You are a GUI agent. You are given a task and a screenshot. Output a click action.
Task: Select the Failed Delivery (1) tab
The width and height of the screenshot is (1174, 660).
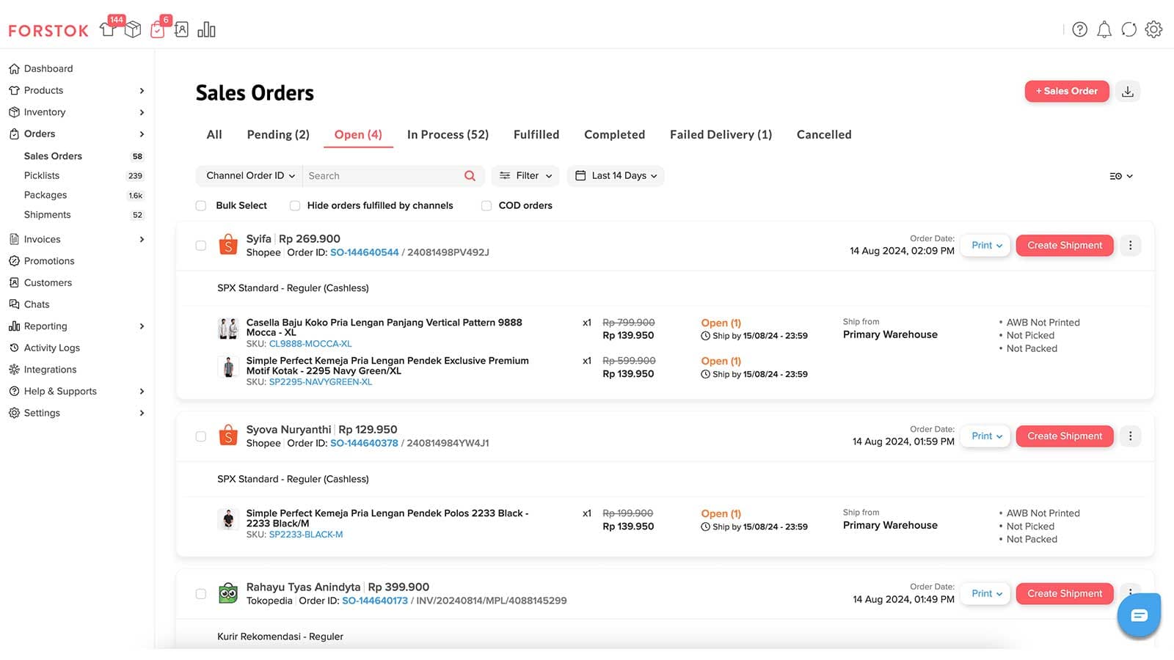coord(721,135)
